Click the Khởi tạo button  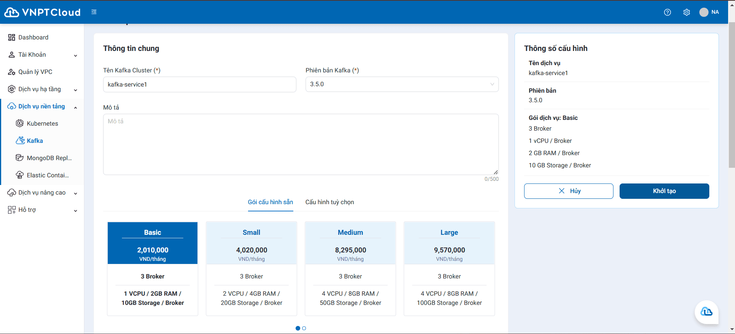(664, 191)
